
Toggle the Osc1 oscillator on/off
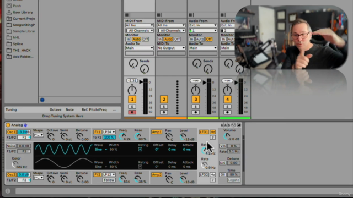[x=11, y=132]
